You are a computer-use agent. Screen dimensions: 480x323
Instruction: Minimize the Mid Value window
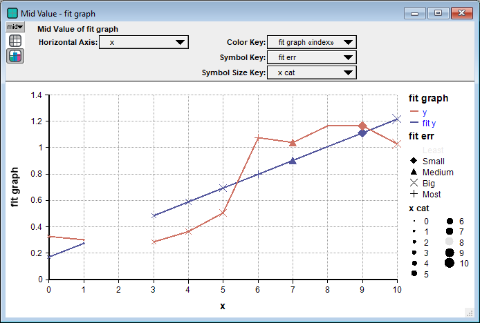(414, 13)
